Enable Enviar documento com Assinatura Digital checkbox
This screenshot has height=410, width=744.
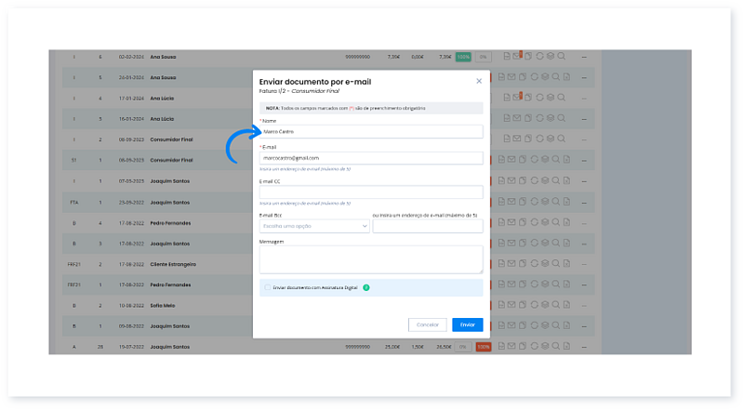point(268,287)
